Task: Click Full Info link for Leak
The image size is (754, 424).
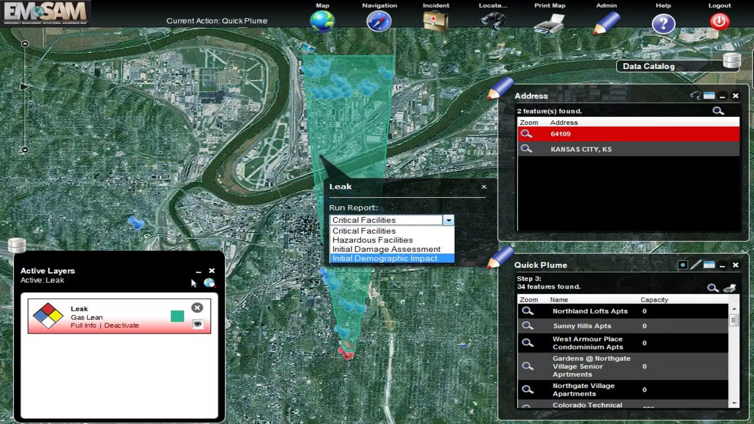Action: coord(83,325)
